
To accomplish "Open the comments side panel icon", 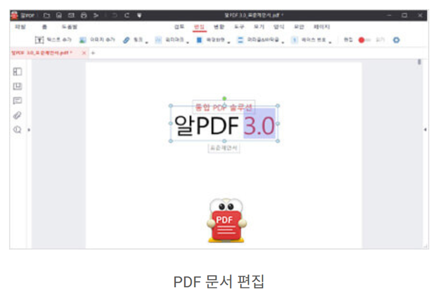I will point(17,101).
